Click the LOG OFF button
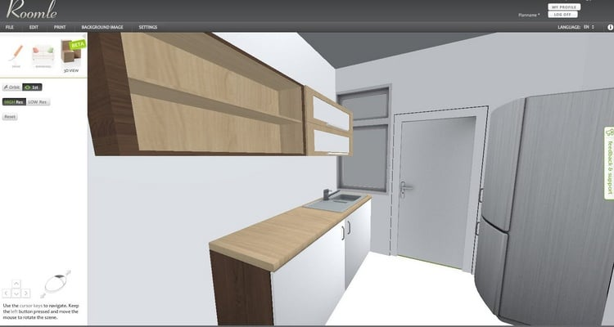 pos(562,15)
